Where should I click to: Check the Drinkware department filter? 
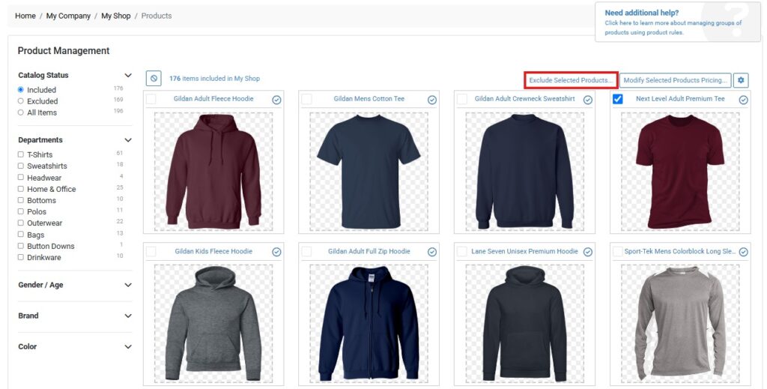click(20, 257)
